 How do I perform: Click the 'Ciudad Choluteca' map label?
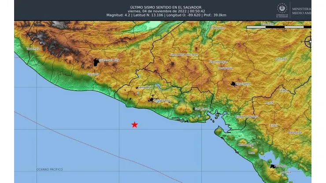click(x=247, y=117)
